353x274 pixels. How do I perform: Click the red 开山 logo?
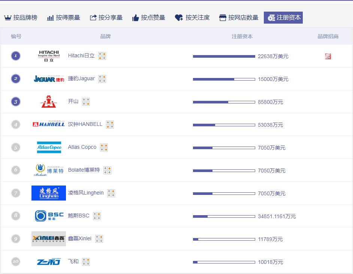coord(49,102)
